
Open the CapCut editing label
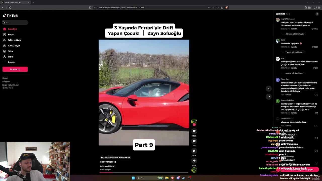tap(116, 157)
